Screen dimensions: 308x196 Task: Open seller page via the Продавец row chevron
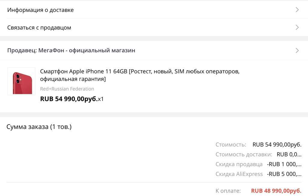coord(297,50)
